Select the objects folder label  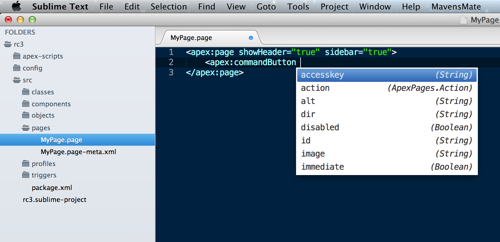pos(43,115)
